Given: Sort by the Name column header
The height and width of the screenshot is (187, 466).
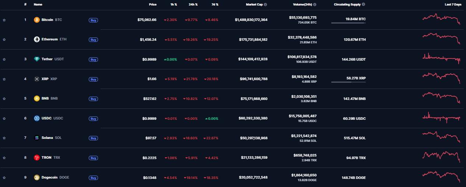Looking at the screenshot, I should coord(38,5).
